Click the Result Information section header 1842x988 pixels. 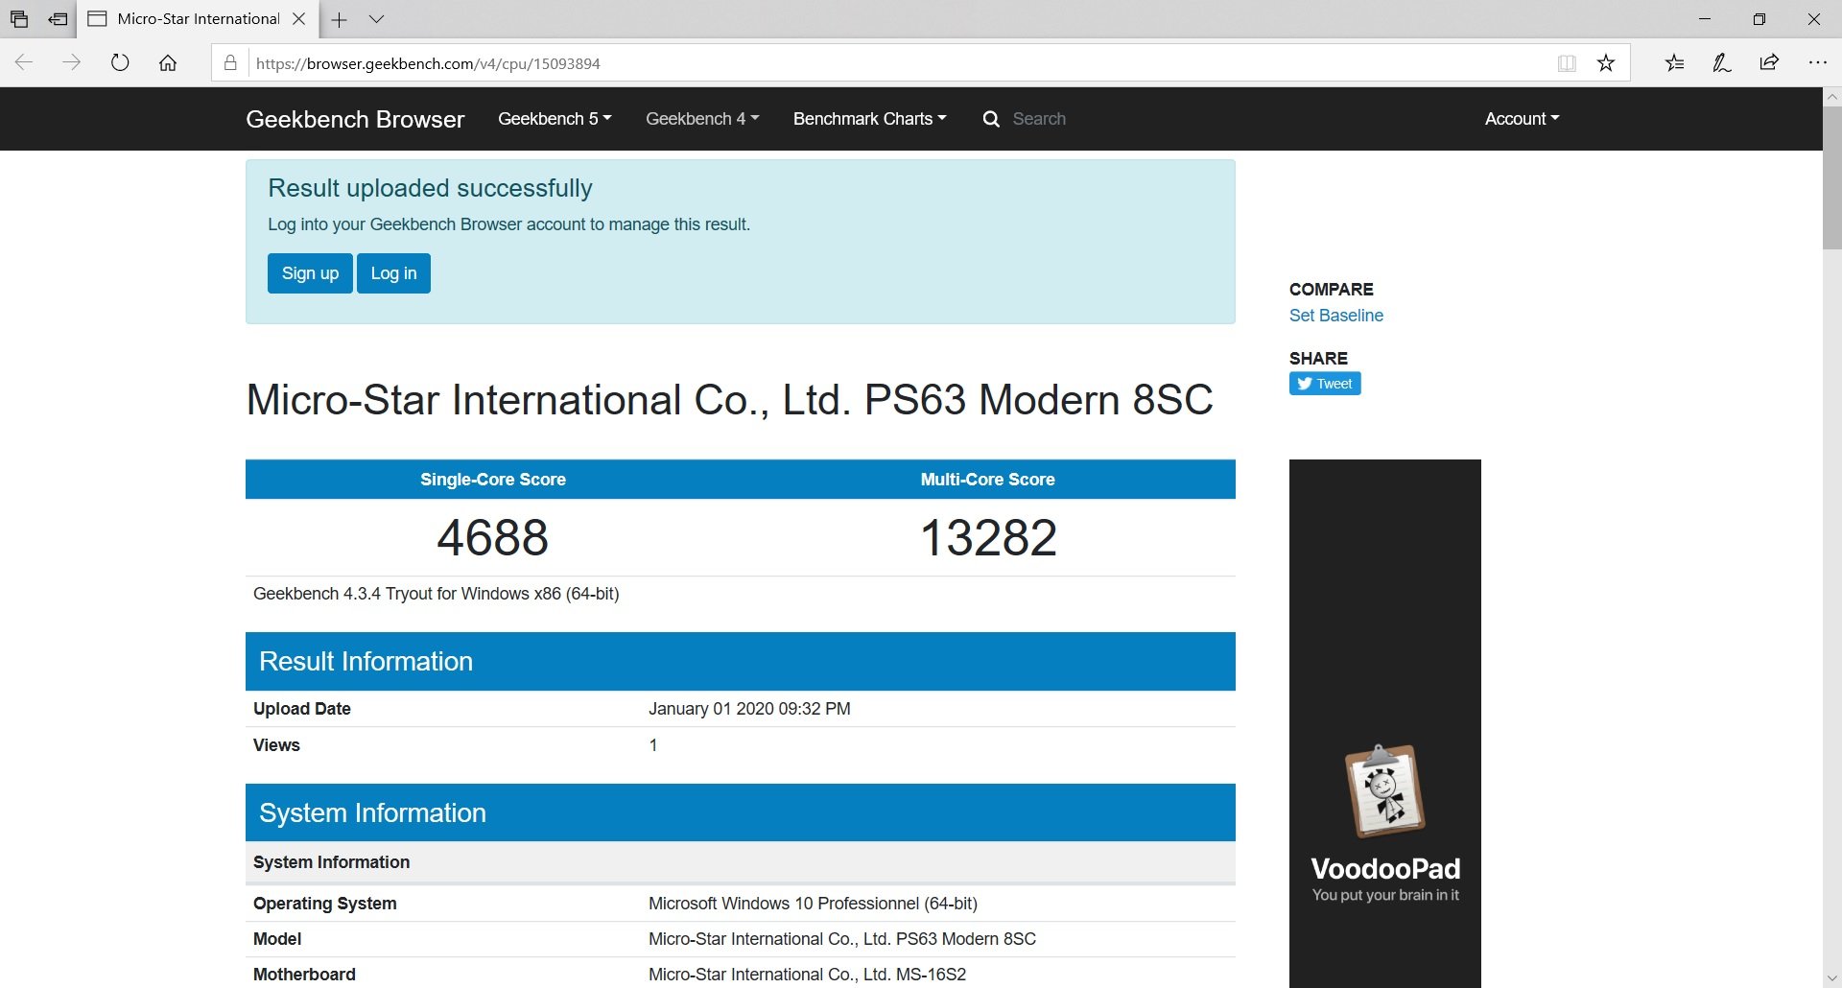740,661
